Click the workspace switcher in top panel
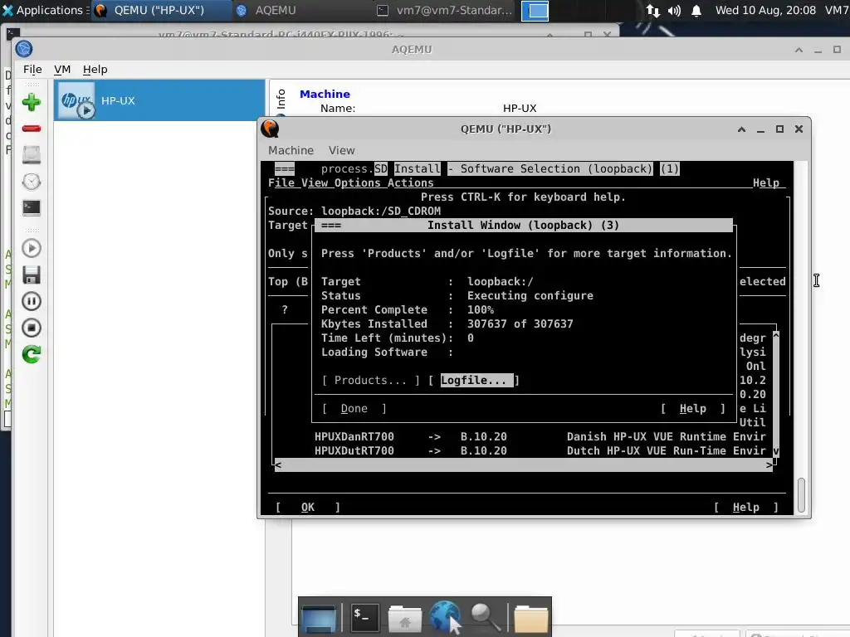 click(535, 11)
